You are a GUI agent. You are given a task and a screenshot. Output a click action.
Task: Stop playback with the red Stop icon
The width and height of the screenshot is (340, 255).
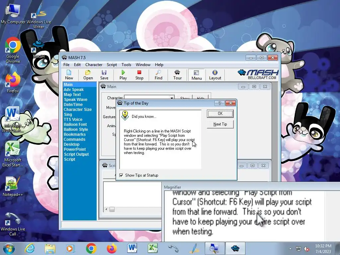coord(139,75)
